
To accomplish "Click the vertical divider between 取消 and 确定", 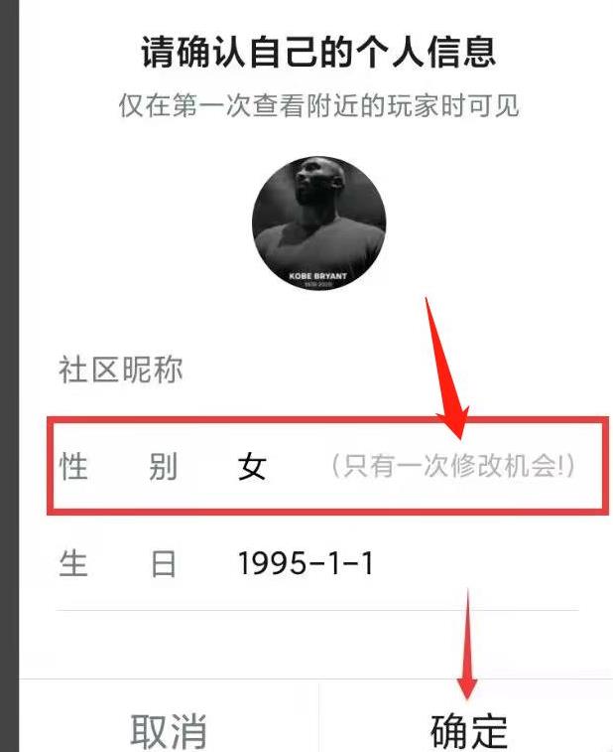I will [x=318, y=717].
